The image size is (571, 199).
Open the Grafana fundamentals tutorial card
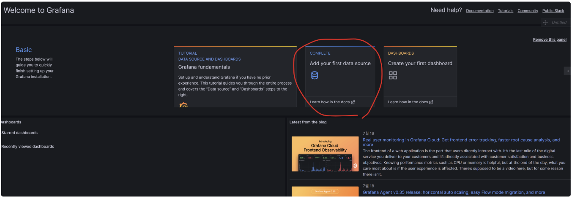coord(235,77)
